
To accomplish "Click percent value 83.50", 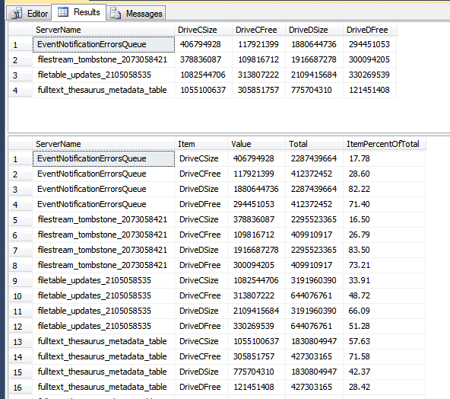I will [385, 250].
